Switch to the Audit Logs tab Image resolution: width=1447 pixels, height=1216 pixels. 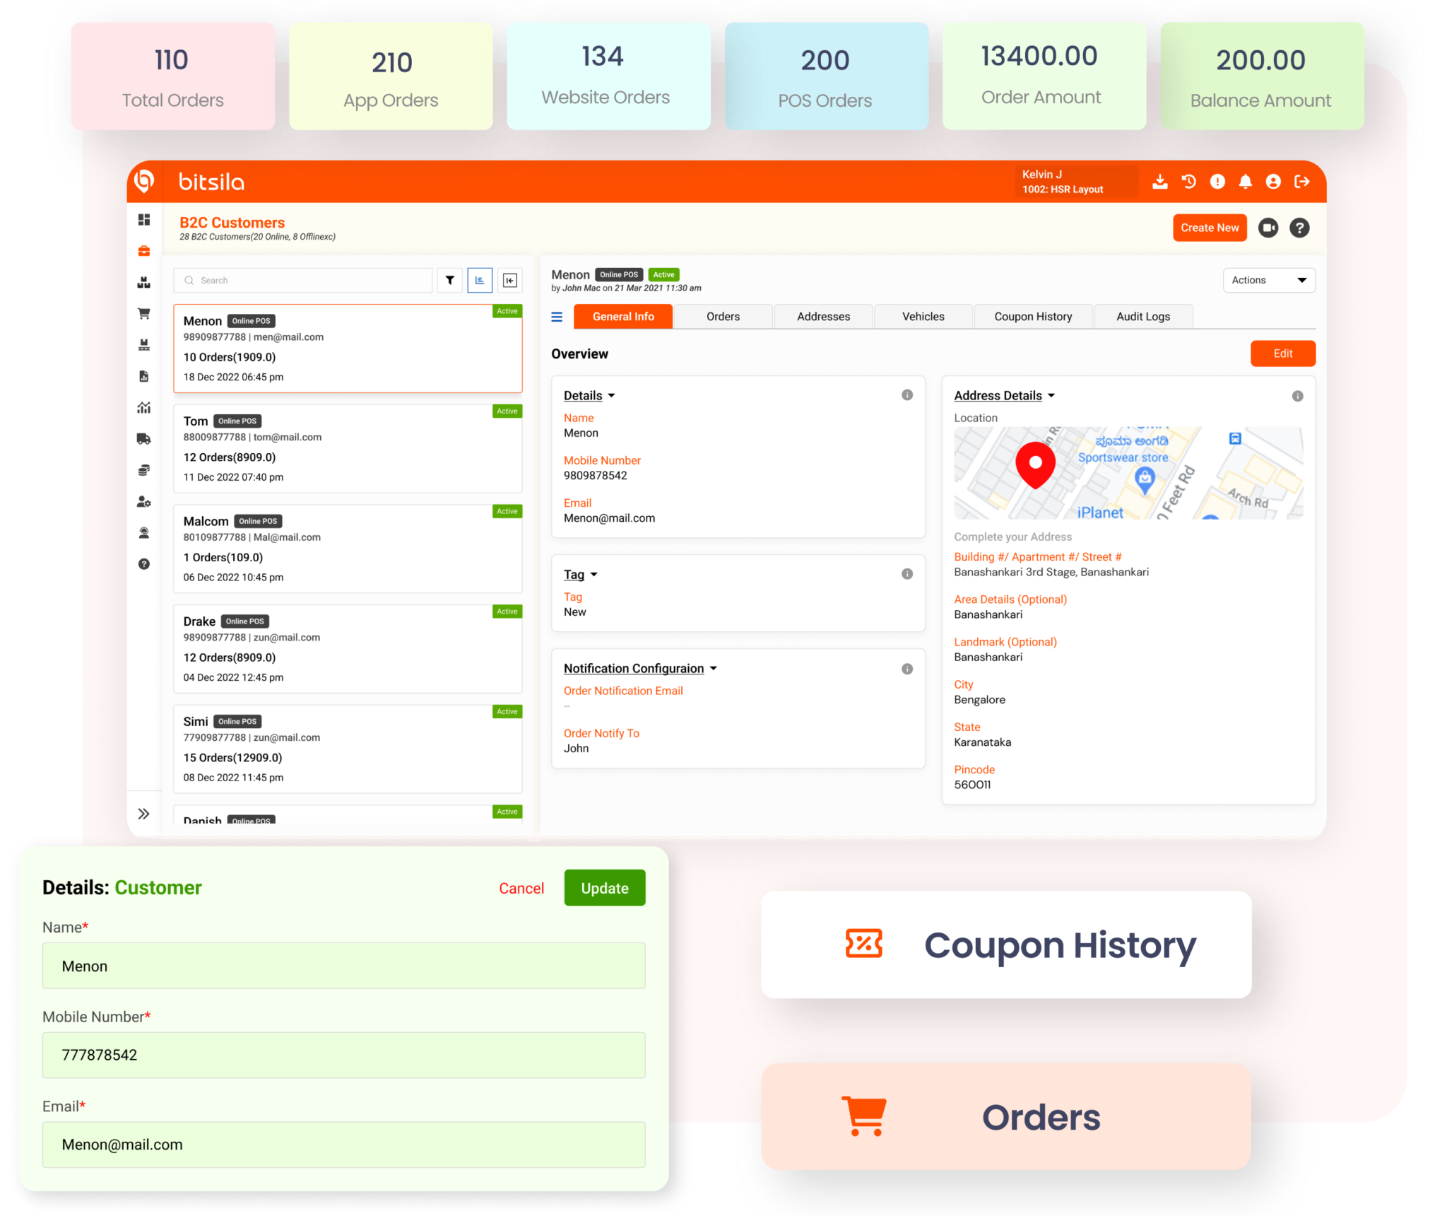(1143, 317)
